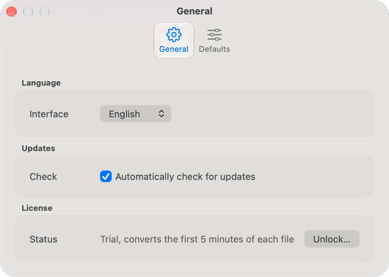The width and height of the screenshot is (389, 277).
Task: Click the License section heading
Action: click(x=37, y=208)
